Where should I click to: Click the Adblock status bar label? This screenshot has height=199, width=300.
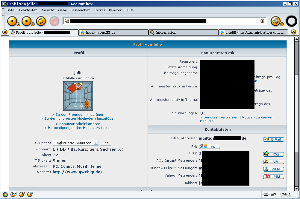coord(285,195)
